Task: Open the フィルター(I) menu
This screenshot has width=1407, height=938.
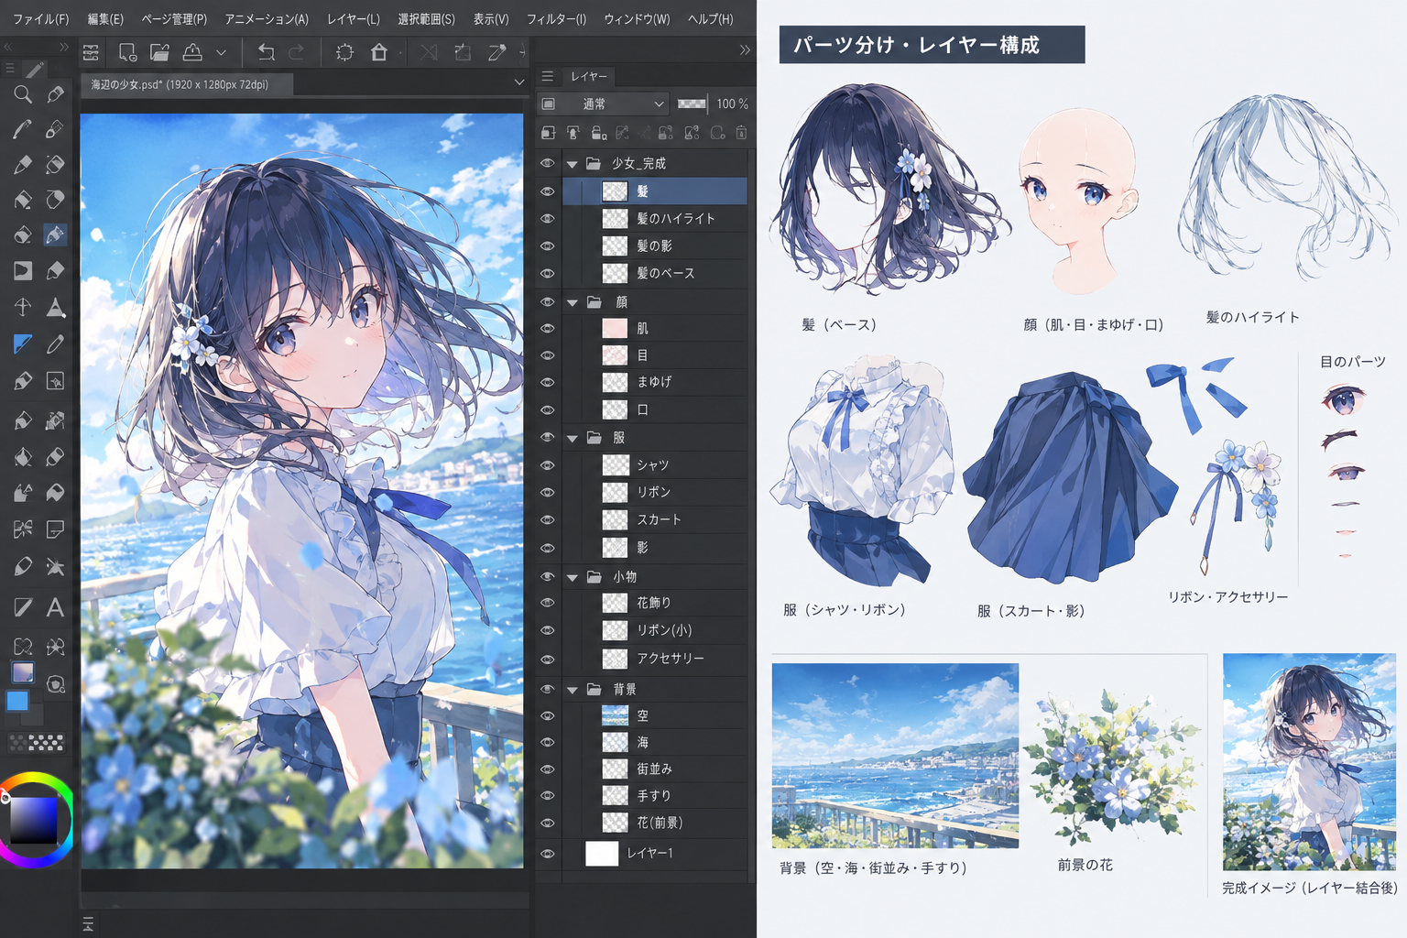Action: coord(556,18)
